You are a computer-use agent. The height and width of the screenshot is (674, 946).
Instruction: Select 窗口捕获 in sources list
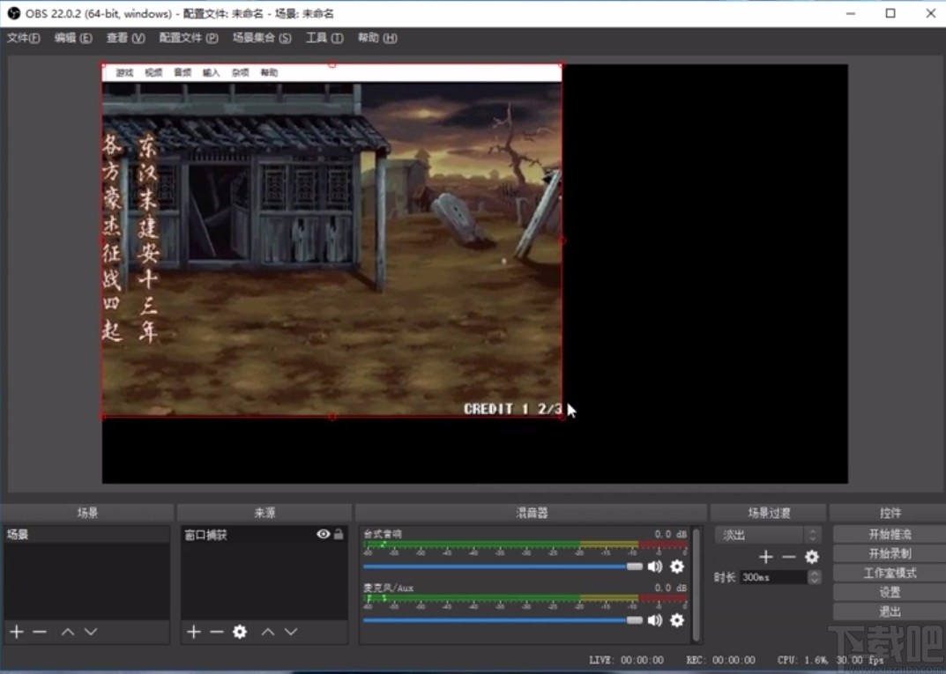(x=264, y=534)
